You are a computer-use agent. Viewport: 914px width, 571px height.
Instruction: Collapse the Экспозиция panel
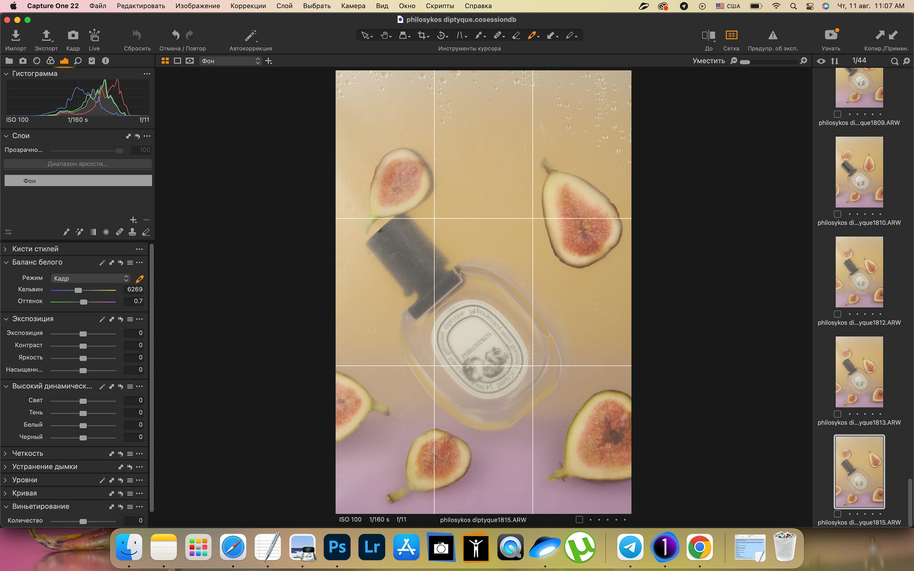pyautogui.click(x=6, y=319)
